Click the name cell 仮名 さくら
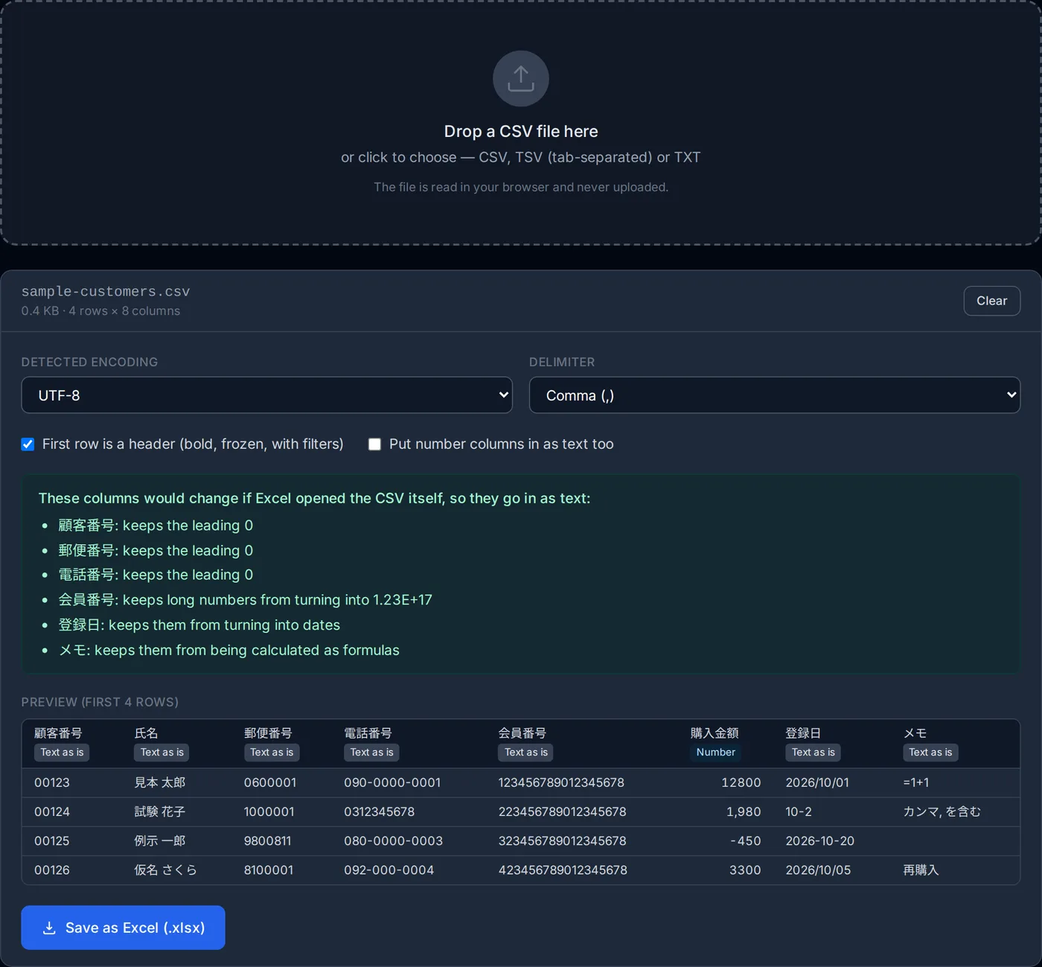Screen dimensions: 1042x967 (166, 870)
